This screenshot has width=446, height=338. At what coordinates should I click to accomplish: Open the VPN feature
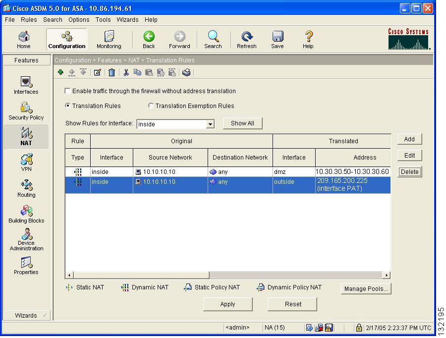[26, 163]
